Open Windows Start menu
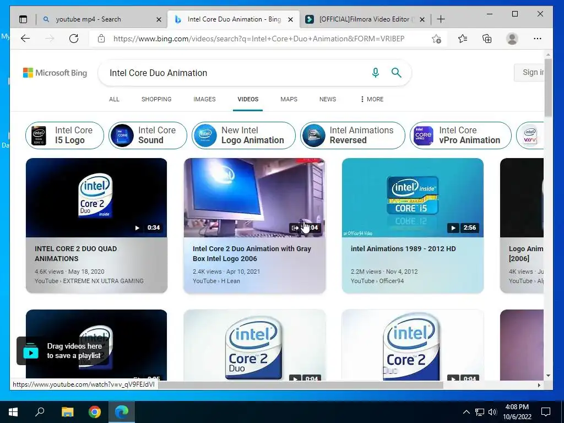 13,412
